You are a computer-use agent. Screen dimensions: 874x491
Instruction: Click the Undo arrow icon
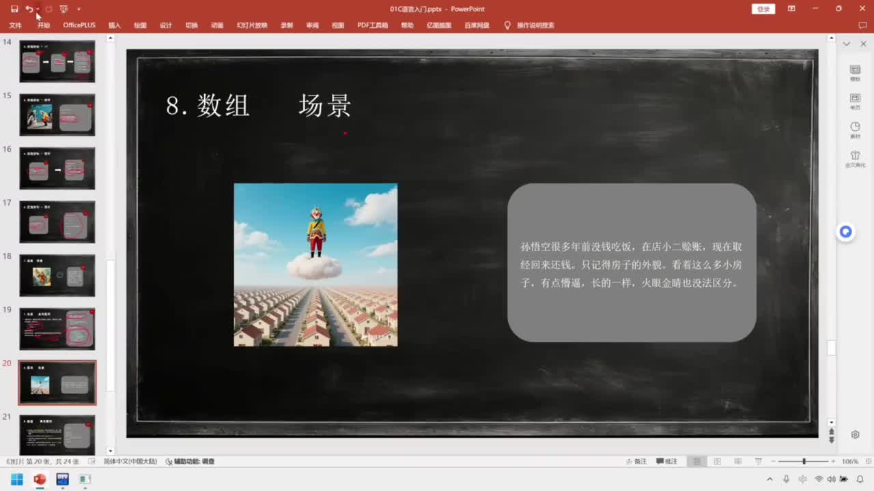[29, 9]
